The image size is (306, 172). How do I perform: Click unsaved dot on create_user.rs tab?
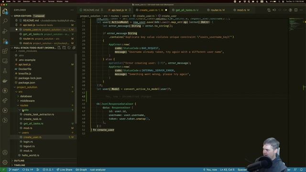pyautogui.click(x=166, y=10)
